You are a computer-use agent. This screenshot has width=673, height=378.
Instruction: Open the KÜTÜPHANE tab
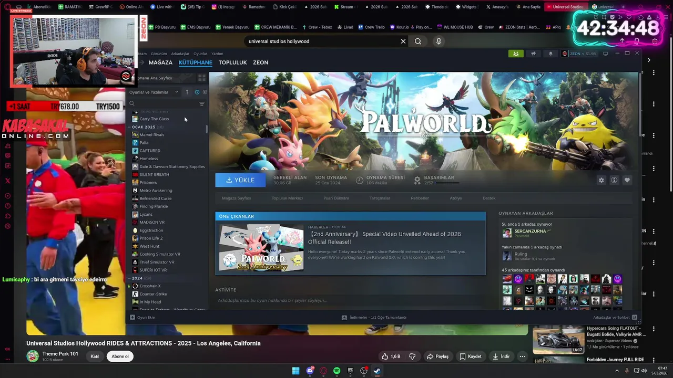point(196,62)
